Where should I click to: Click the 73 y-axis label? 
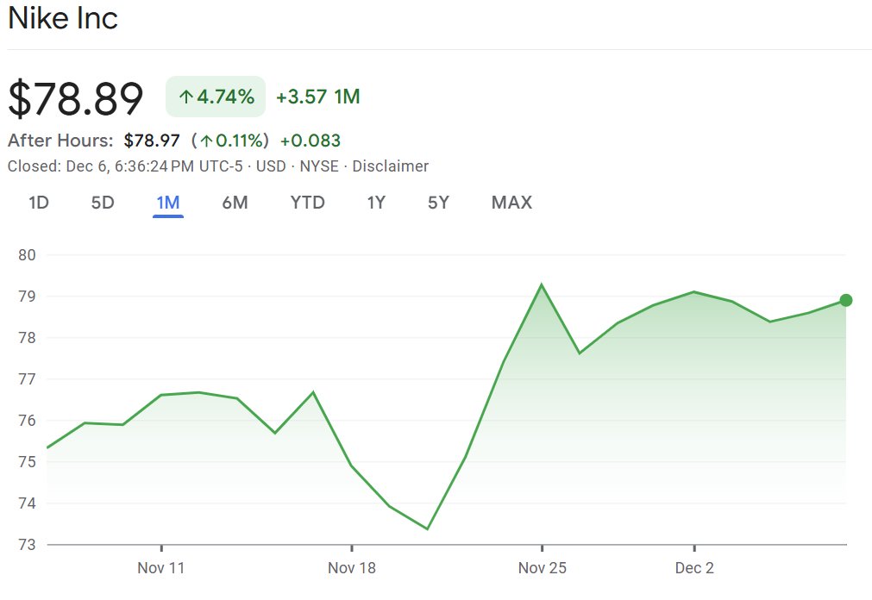coord(27,544)
